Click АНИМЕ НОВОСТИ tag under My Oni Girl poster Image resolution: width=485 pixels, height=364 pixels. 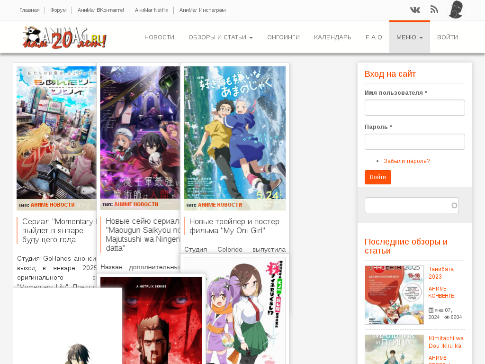(220, 205)
